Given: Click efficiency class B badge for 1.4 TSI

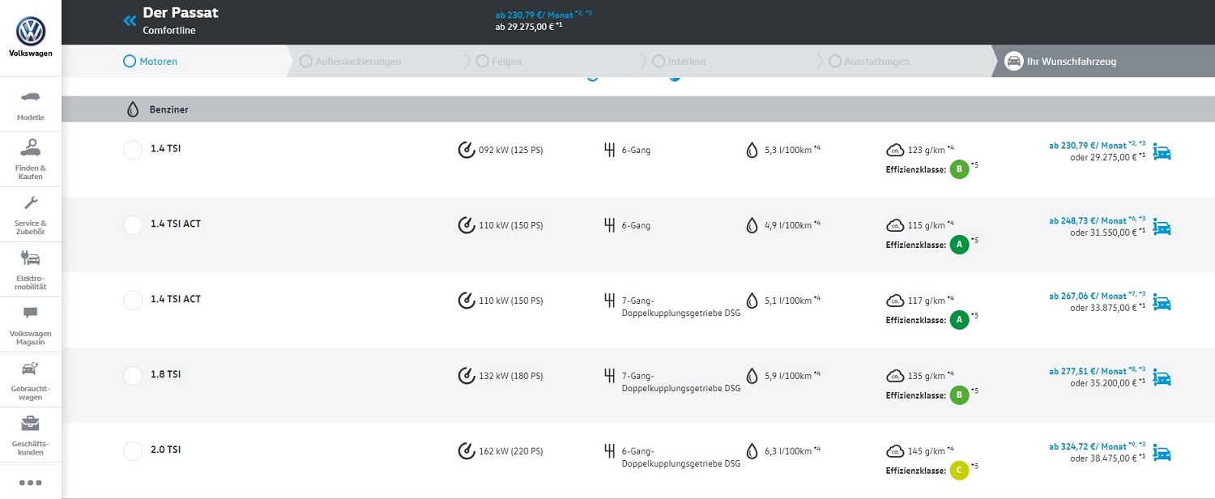Looking at the screenshot, I should click(x=959, y=169).
